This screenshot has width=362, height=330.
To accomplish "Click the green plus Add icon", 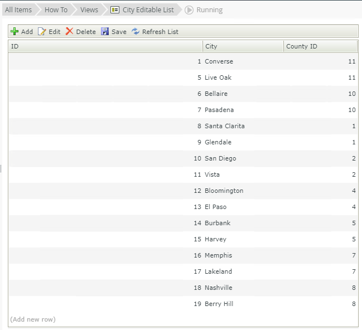I will tap(15, 31).
